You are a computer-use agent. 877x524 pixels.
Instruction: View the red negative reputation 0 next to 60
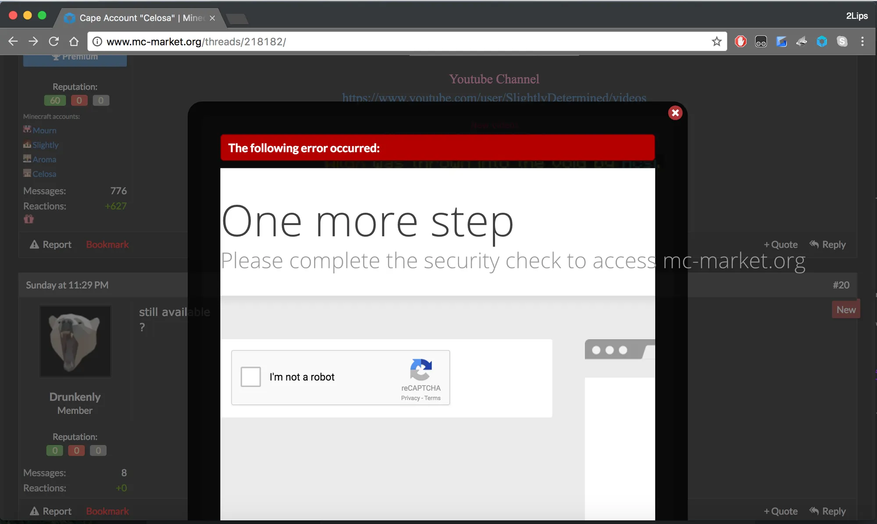pyautogui.click(x=79, y=100)
